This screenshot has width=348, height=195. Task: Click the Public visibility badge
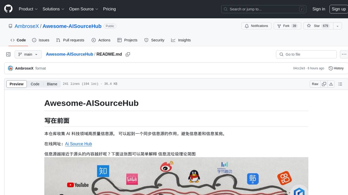click(110, 26)
